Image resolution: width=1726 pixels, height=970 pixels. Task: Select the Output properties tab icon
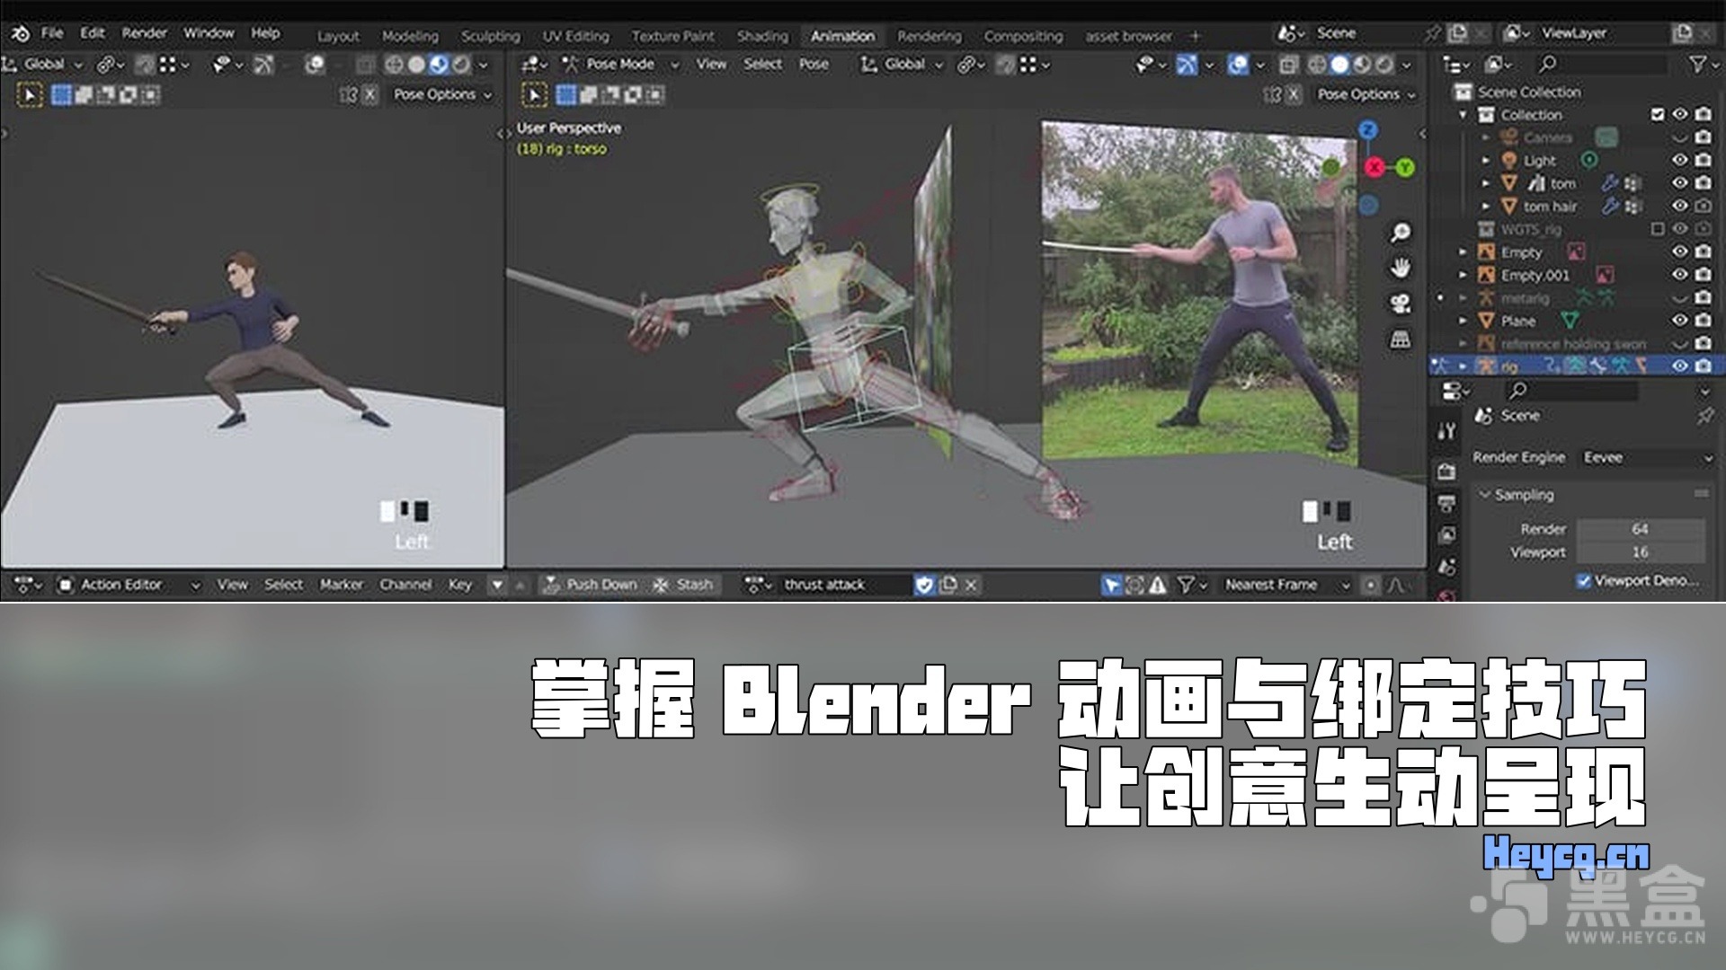1446,503
